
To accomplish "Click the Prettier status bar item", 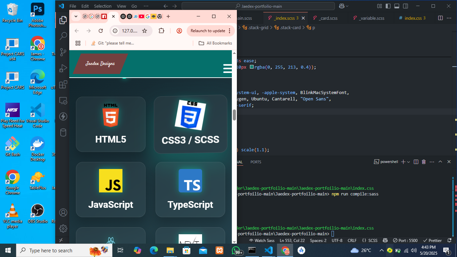I will click(433, 240).
